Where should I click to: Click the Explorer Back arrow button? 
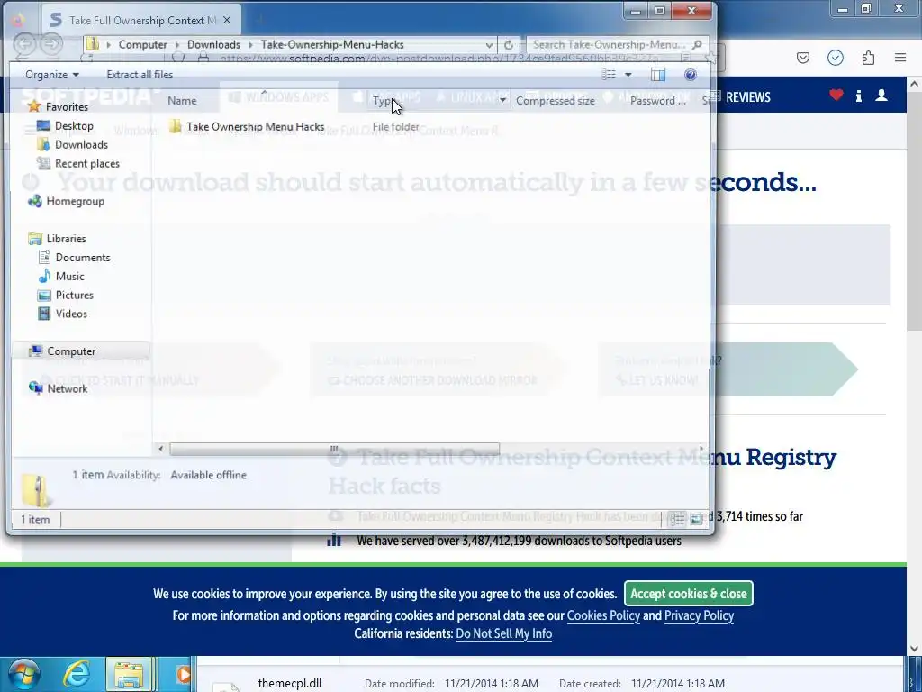(25, 43)
